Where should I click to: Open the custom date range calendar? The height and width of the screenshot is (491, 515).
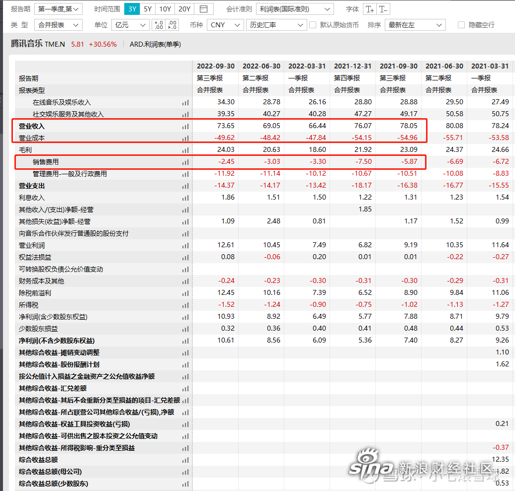204,9
